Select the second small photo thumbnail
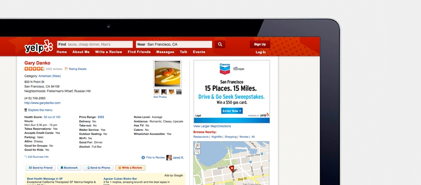The image size is (421, 185). [164, 92]
